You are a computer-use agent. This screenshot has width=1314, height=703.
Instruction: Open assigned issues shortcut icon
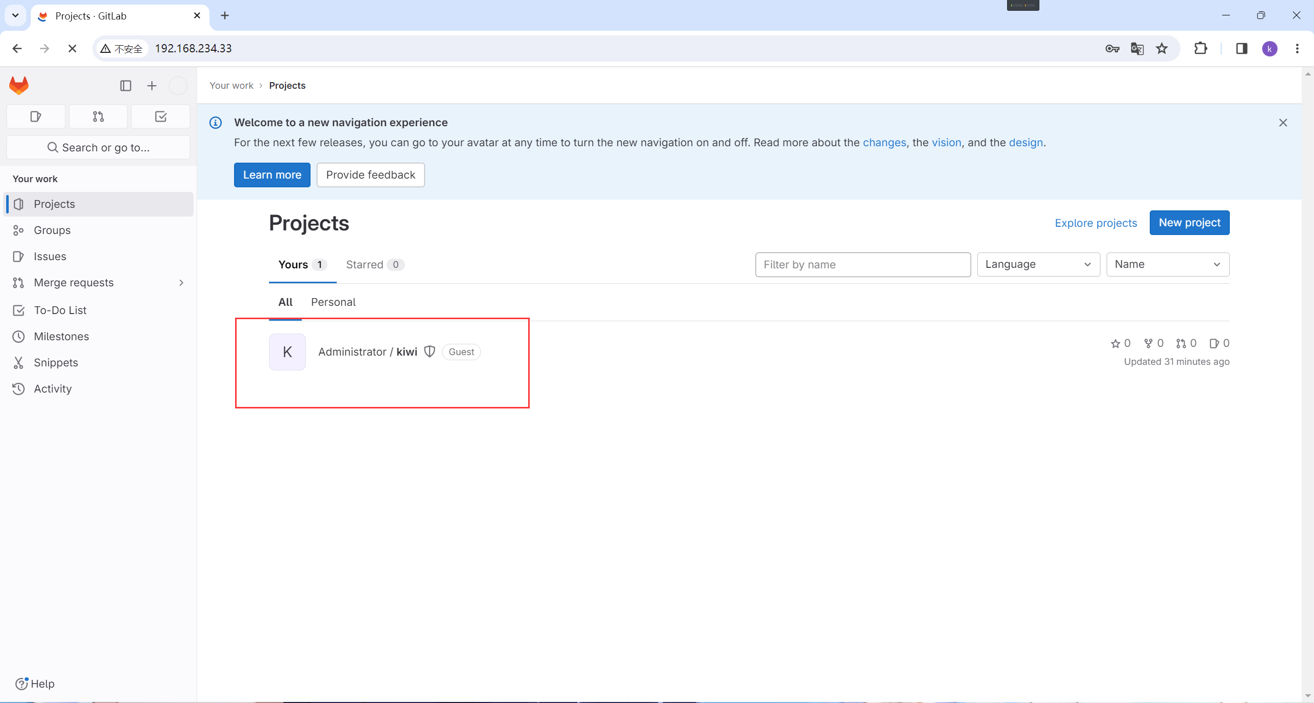point(35,116)
